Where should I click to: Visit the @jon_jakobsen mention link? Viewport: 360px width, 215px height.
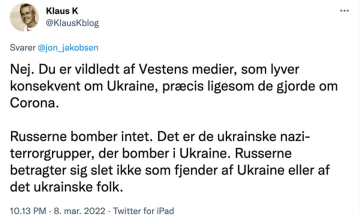[x=68, y=48]
